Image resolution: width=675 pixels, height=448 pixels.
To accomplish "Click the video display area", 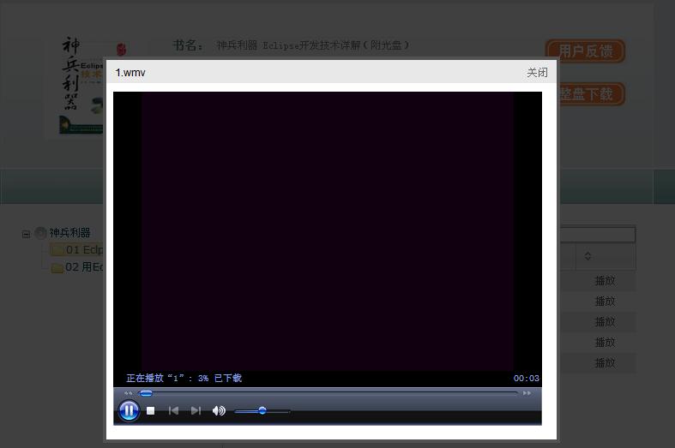I will pos(327,231).
